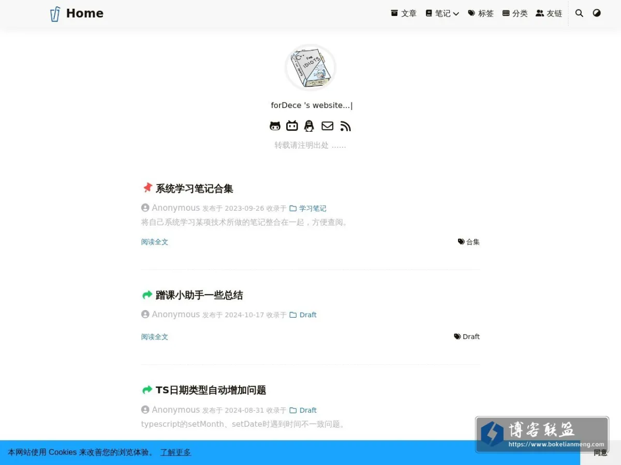This screenshot has width=621, height=465.
Task: Click the red pin icon on pinned post
Action: pos(147,188)
